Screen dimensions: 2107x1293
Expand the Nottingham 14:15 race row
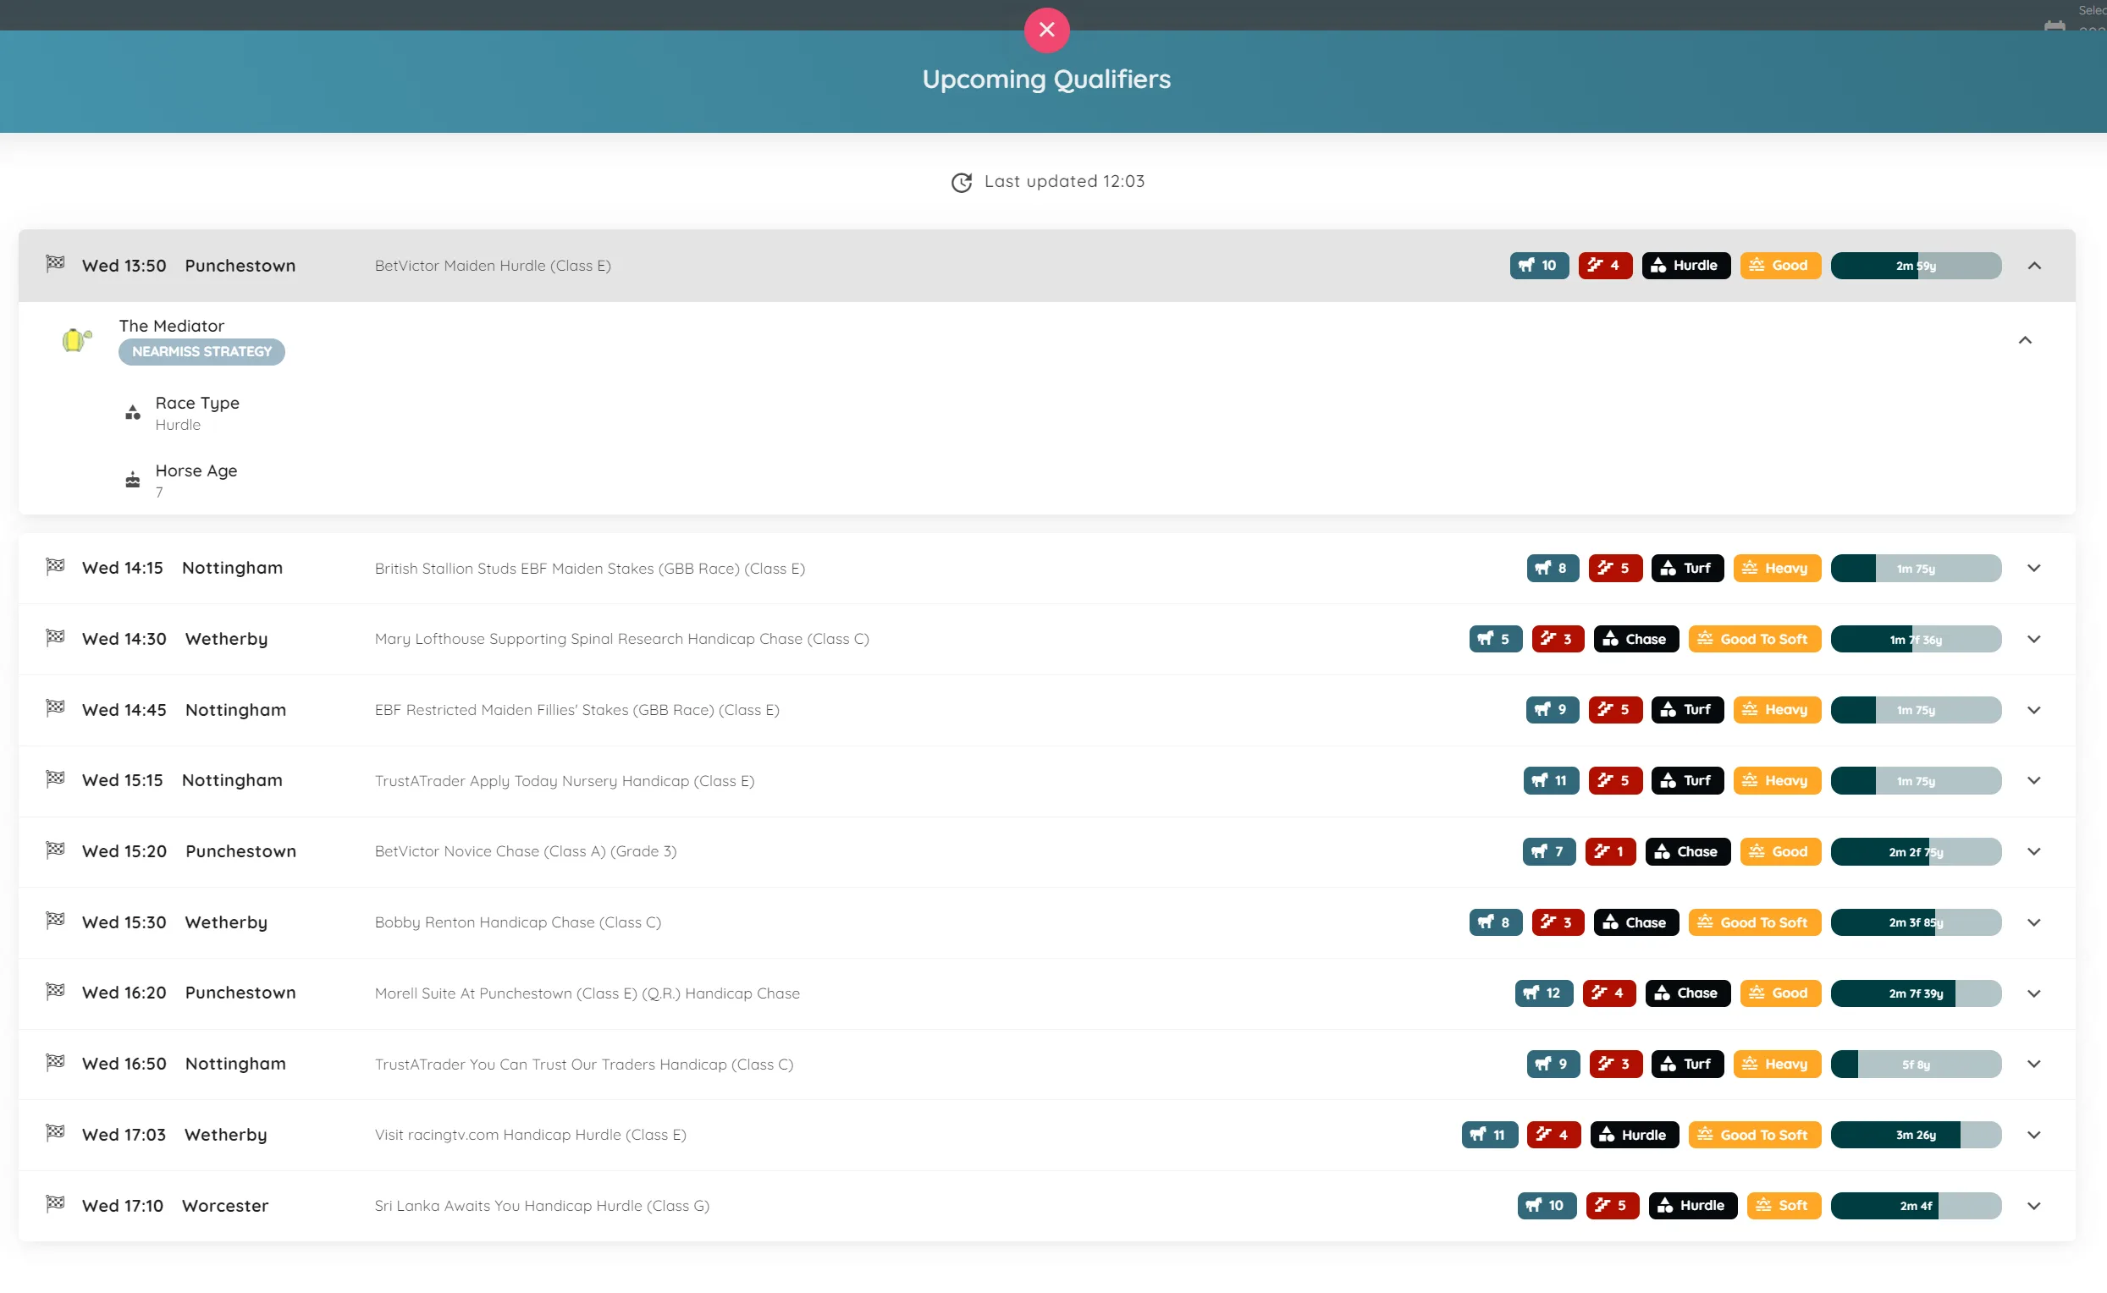click(x=2035, y=568)
